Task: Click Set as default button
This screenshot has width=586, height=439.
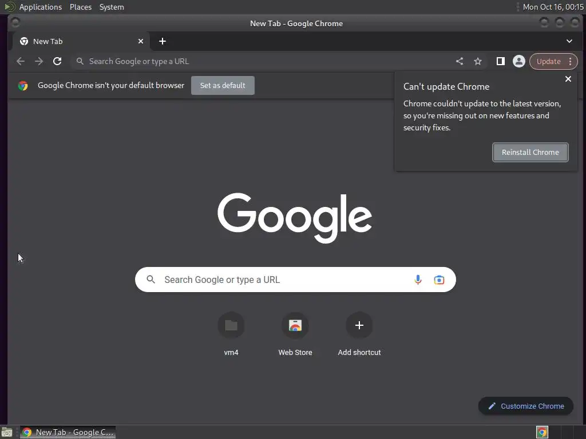Action: [223, 86]
